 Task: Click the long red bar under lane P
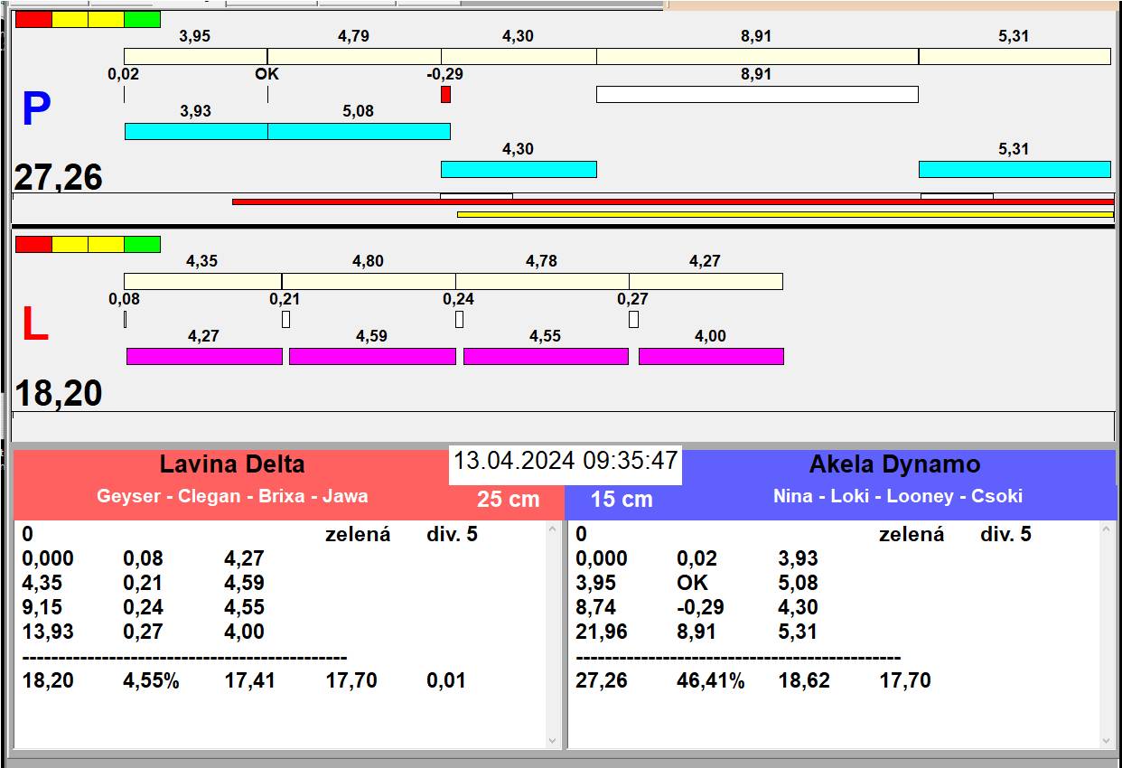click(673, 201)
